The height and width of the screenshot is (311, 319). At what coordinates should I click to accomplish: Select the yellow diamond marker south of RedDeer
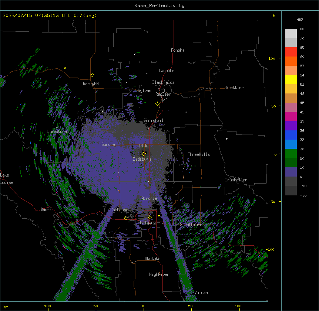(158, 104)
